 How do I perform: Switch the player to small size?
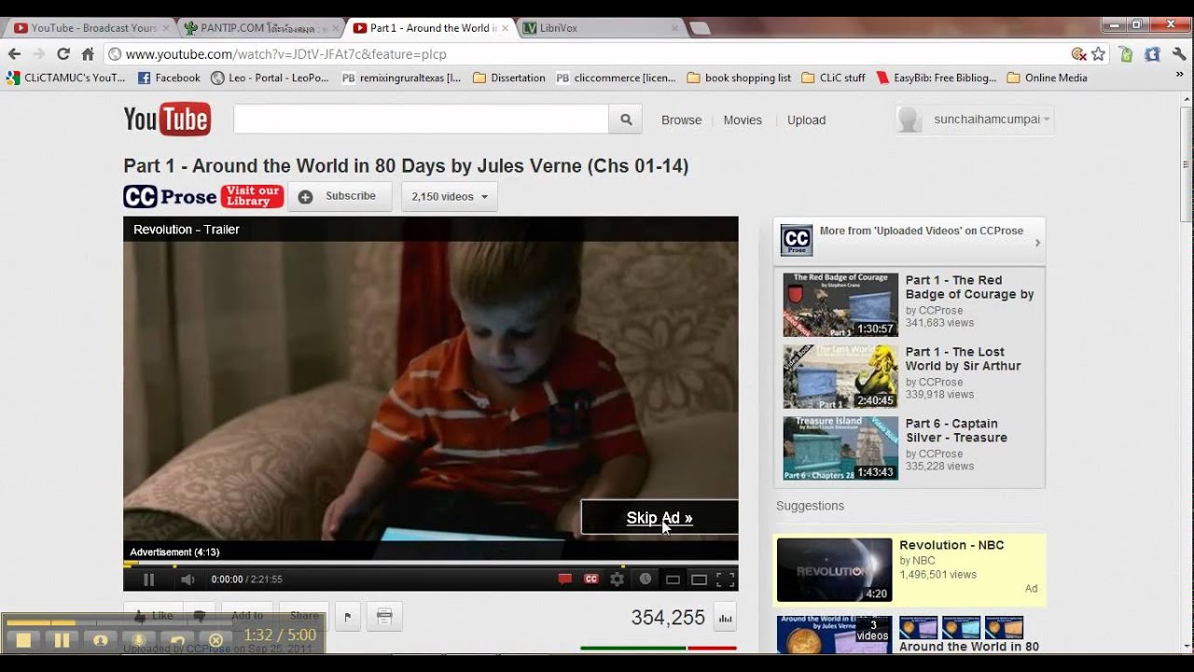coord(672,580)
